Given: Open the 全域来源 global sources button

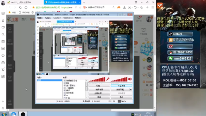Looking at the screenshot, I should click(99, 93).
